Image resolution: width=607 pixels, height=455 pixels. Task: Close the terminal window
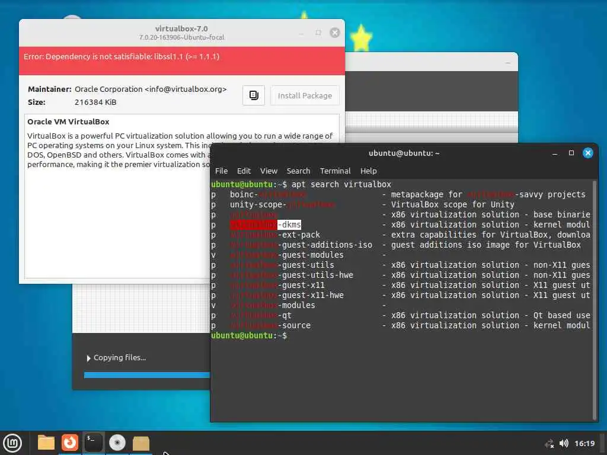[x=587, y=153]
